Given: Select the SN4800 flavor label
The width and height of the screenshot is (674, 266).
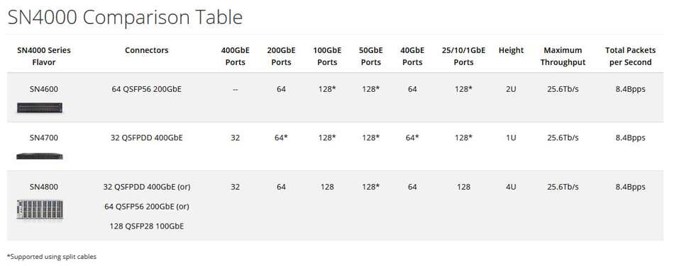Looking at the screenshot, I should 43,187.
